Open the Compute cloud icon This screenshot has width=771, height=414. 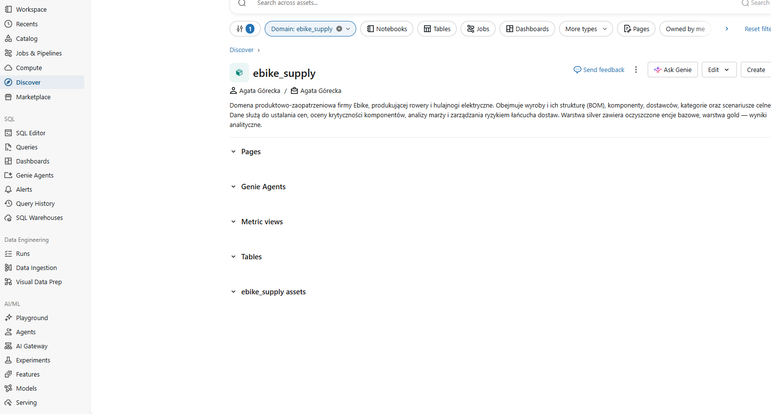pos(8,68)
